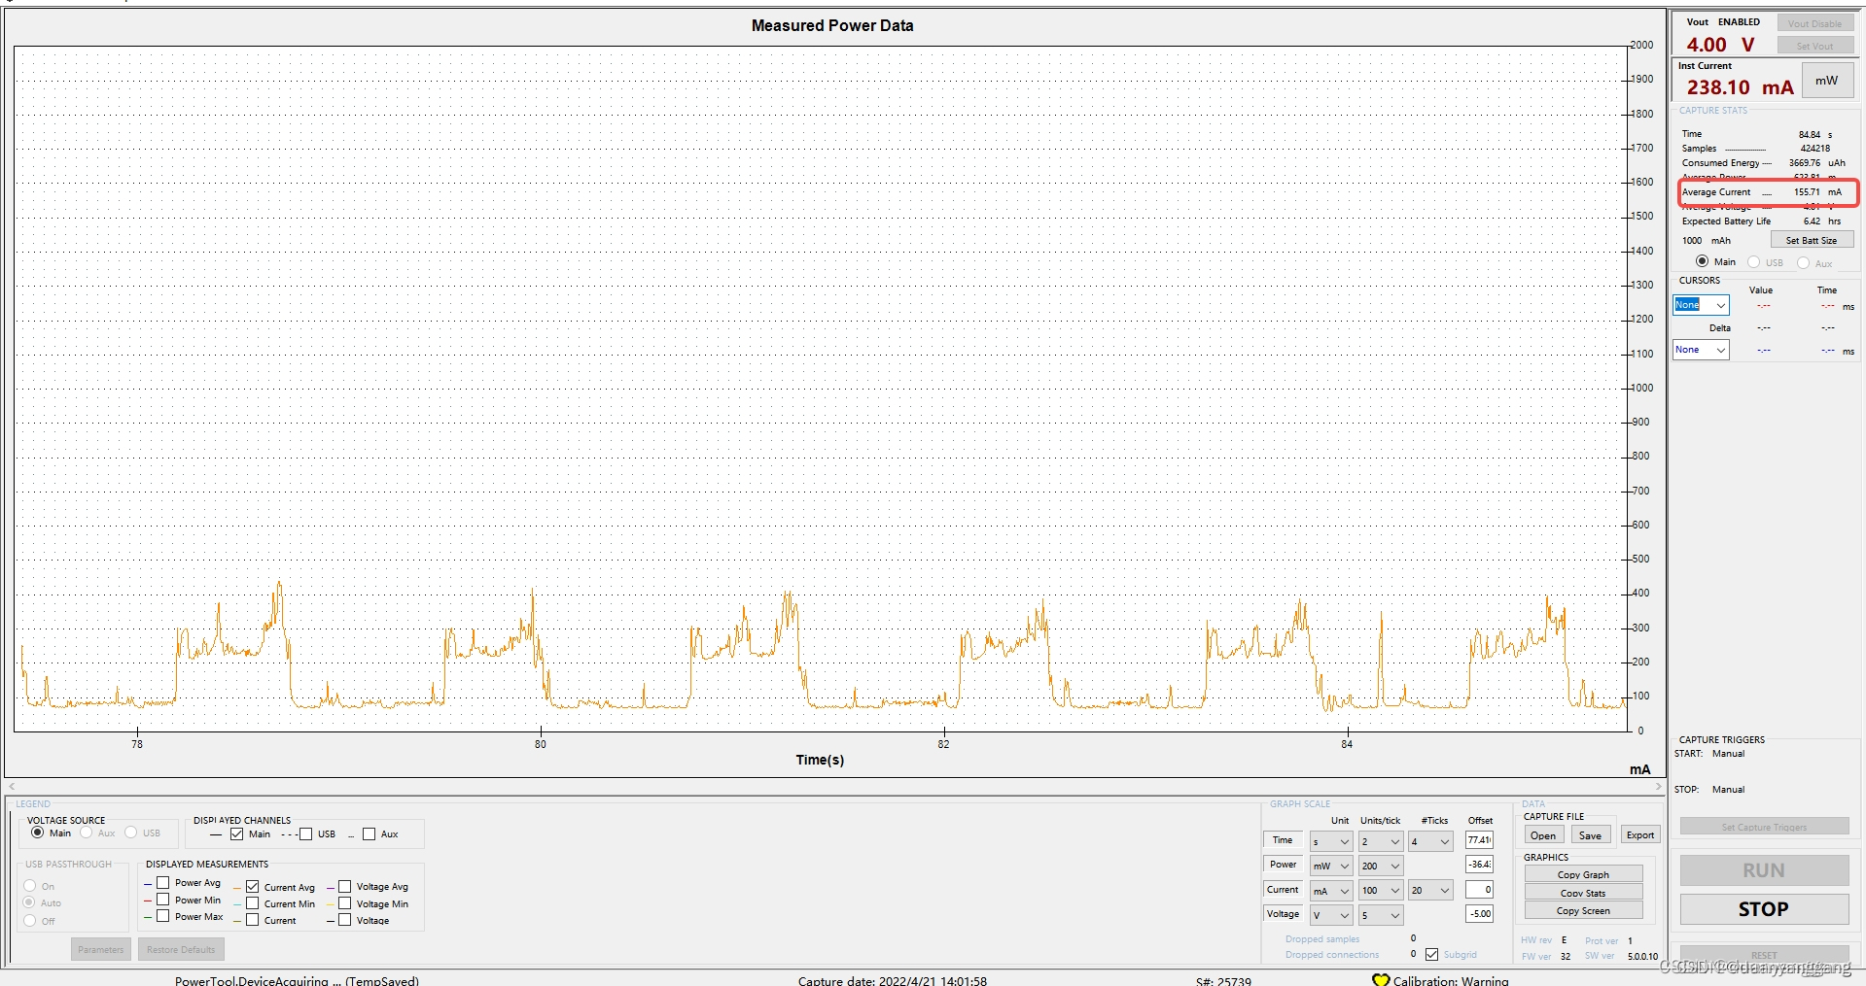Click the Current graph scale button

point(1283,889)
